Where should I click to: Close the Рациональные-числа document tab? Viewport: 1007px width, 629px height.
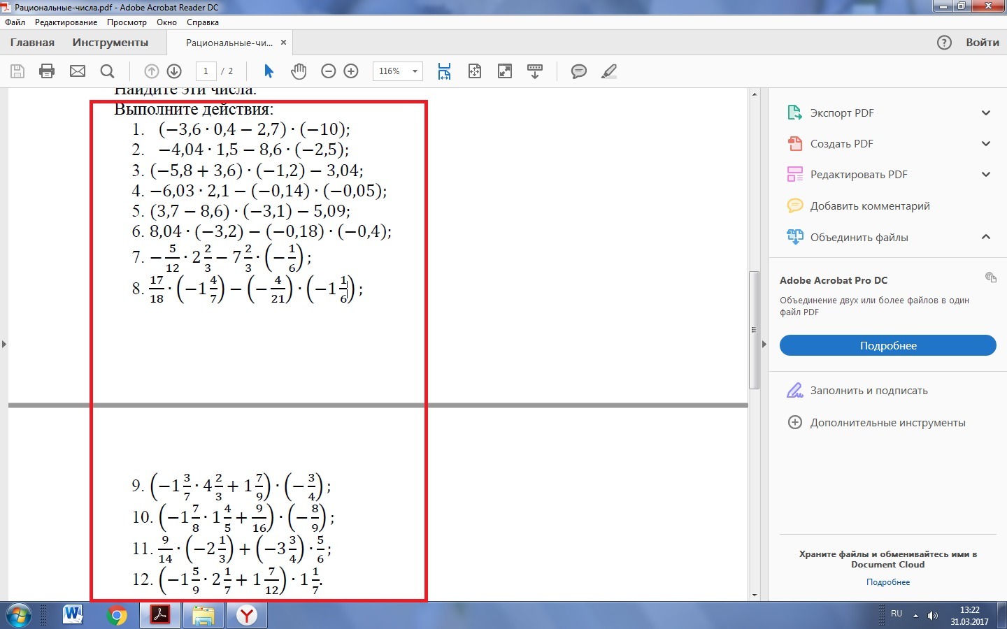pyautogui.click(x=283, y=43)
